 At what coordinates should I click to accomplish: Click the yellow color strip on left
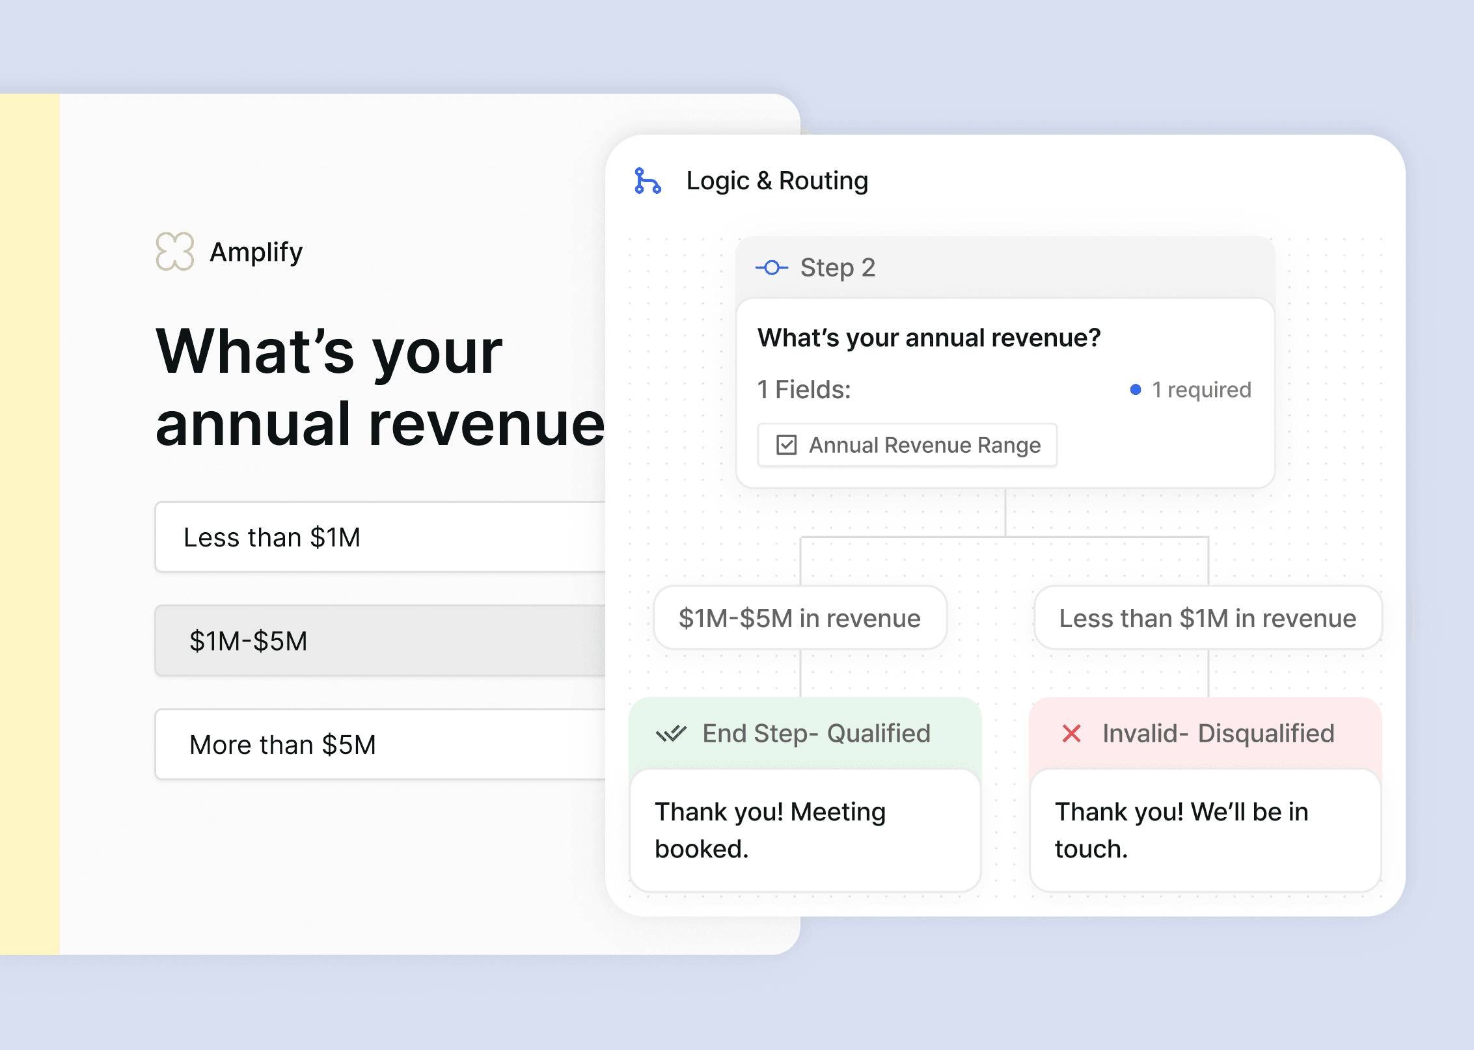pyautogui.click(x=29, y=524)
